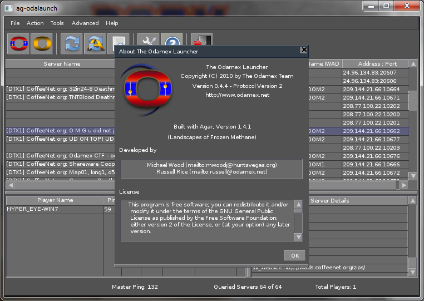Sort by Server Name column header
The height and width of the screenshot is (301, 424).
tap(62, 64)
